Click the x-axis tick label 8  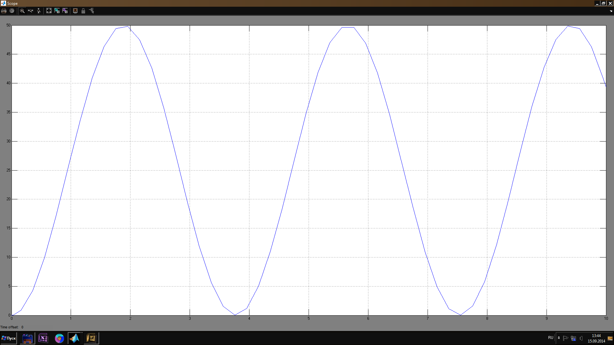coord(487,318)
